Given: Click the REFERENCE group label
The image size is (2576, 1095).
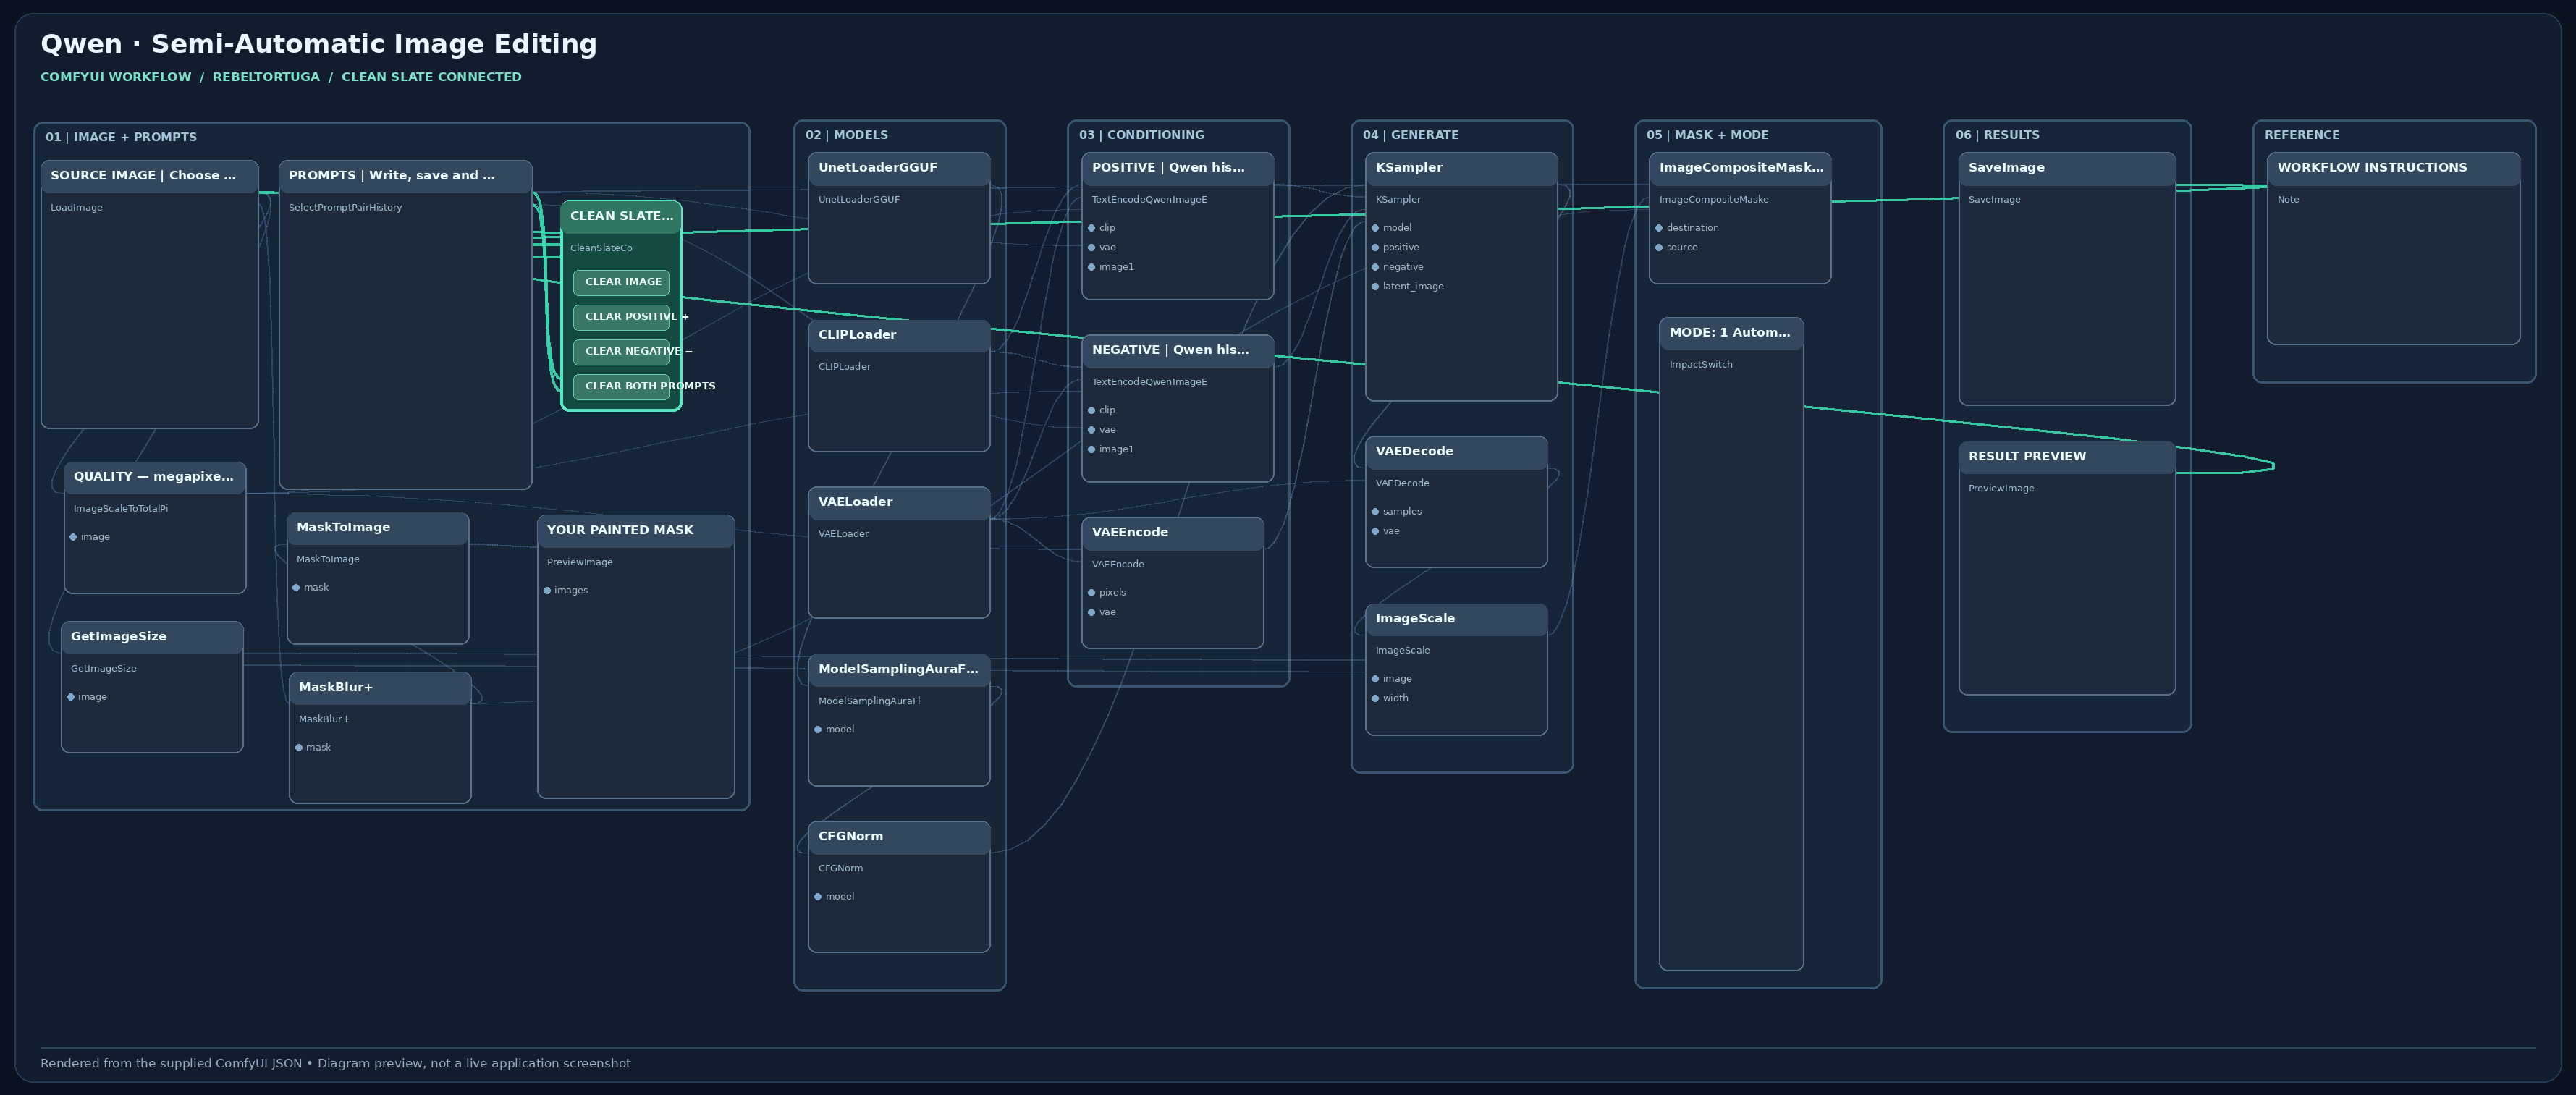Looking at the screenshot, I should (x=2302, y=135).
